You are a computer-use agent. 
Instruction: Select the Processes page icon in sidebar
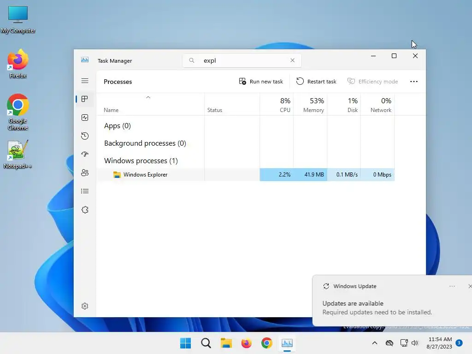85,99
